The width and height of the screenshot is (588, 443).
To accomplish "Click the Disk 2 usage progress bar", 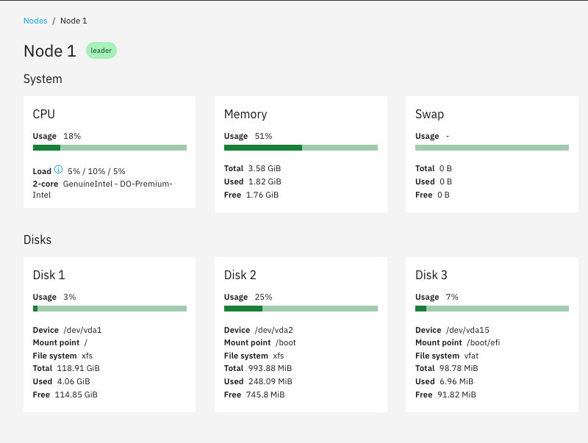I will click(301, 309).
